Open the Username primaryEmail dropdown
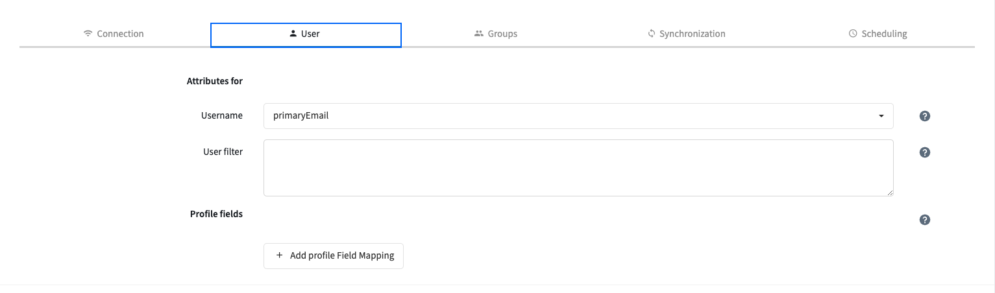The image size is (995, 293). pyautogui.click(x=571, y=116)
